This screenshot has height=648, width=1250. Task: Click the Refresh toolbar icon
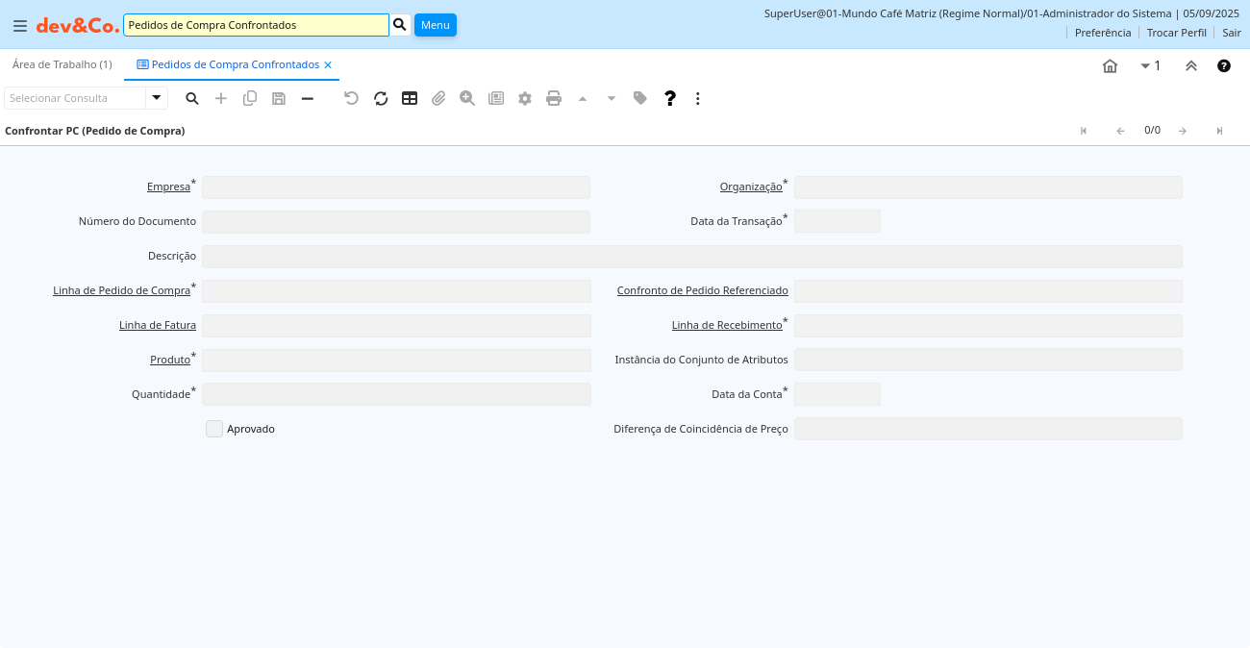tap(381, 98)
